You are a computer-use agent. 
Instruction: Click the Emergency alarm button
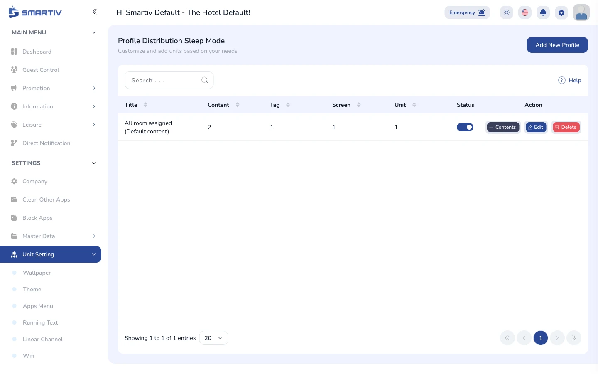coord(467,12)
